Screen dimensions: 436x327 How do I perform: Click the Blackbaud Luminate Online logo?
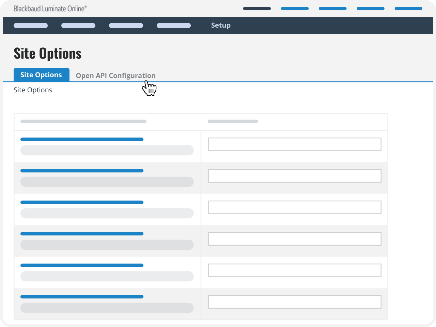pos(50,8)
